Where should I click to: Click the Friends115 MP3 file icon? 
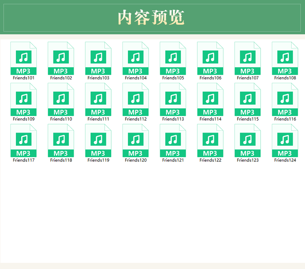[247, 99]
